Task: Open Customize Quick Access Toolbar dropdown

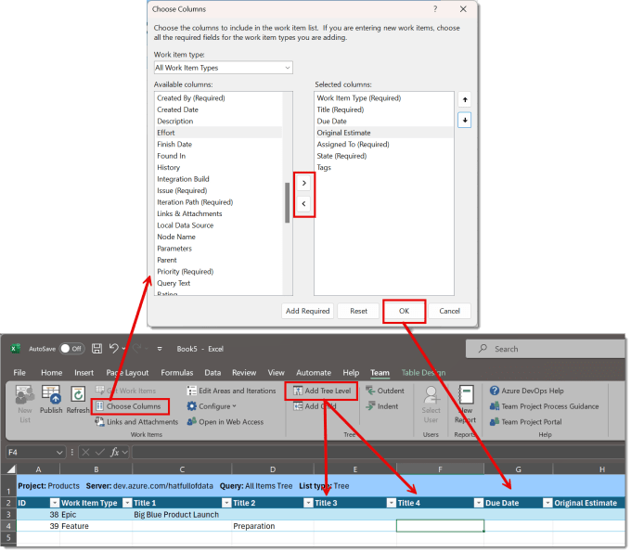Action: coord(160,349)
